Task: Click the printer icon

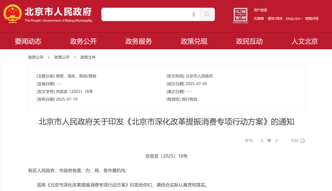Action: click(x=302, y=140)
